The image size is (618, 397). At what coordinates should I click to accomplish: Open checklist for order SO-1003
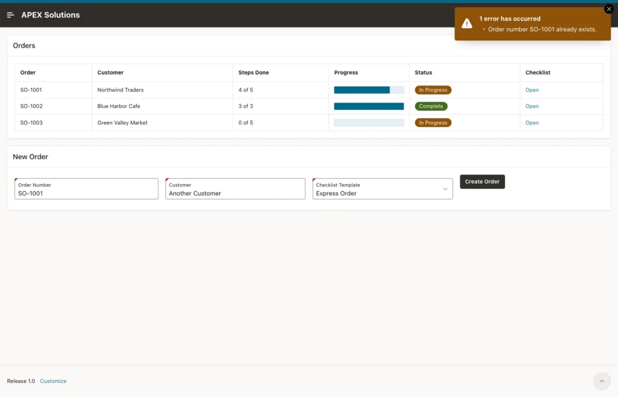532,122
